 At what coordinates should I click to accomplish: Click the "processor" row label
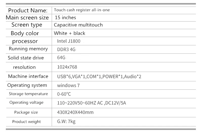(x=25, y=41)
